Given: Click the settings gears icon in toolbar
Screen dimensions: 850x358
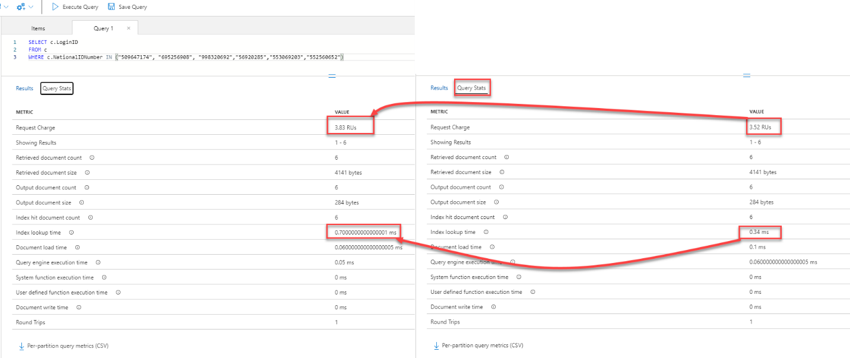Looking at the screenshot, I should click(21, 7).
